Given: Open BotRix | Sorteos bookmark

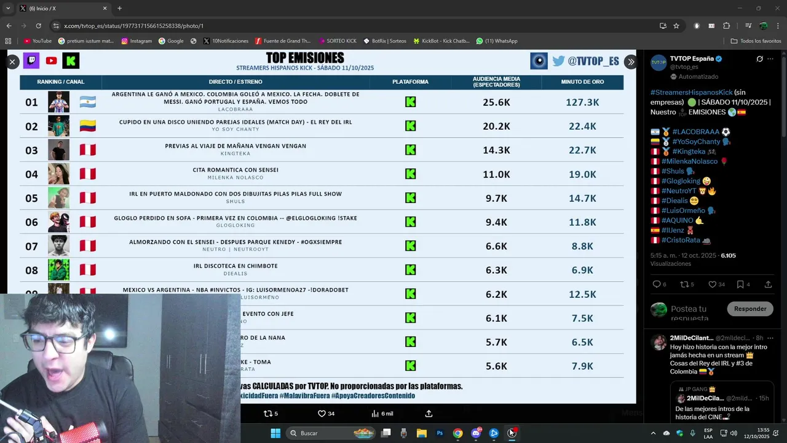Looking at the screenshot, I should (x=385, y=41).
